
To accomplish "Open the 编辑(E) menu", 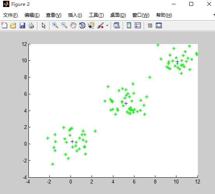I will 32,15.
